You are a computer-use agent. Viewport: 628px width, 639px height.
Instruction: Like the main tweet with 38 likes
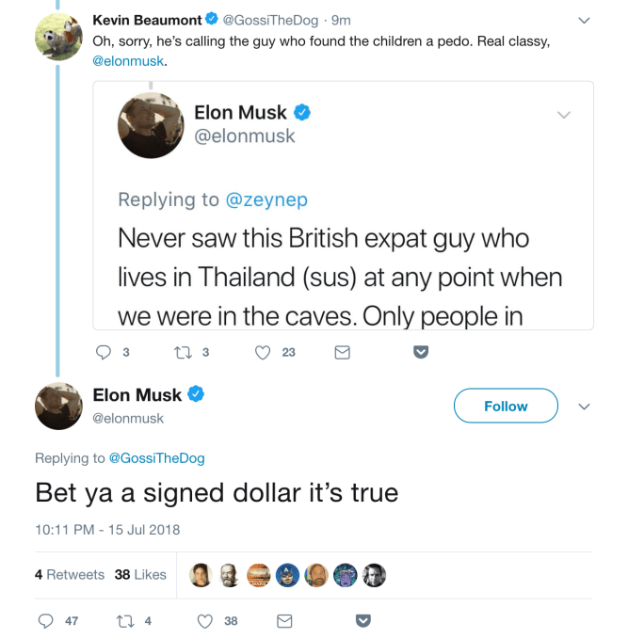point(206,621)
